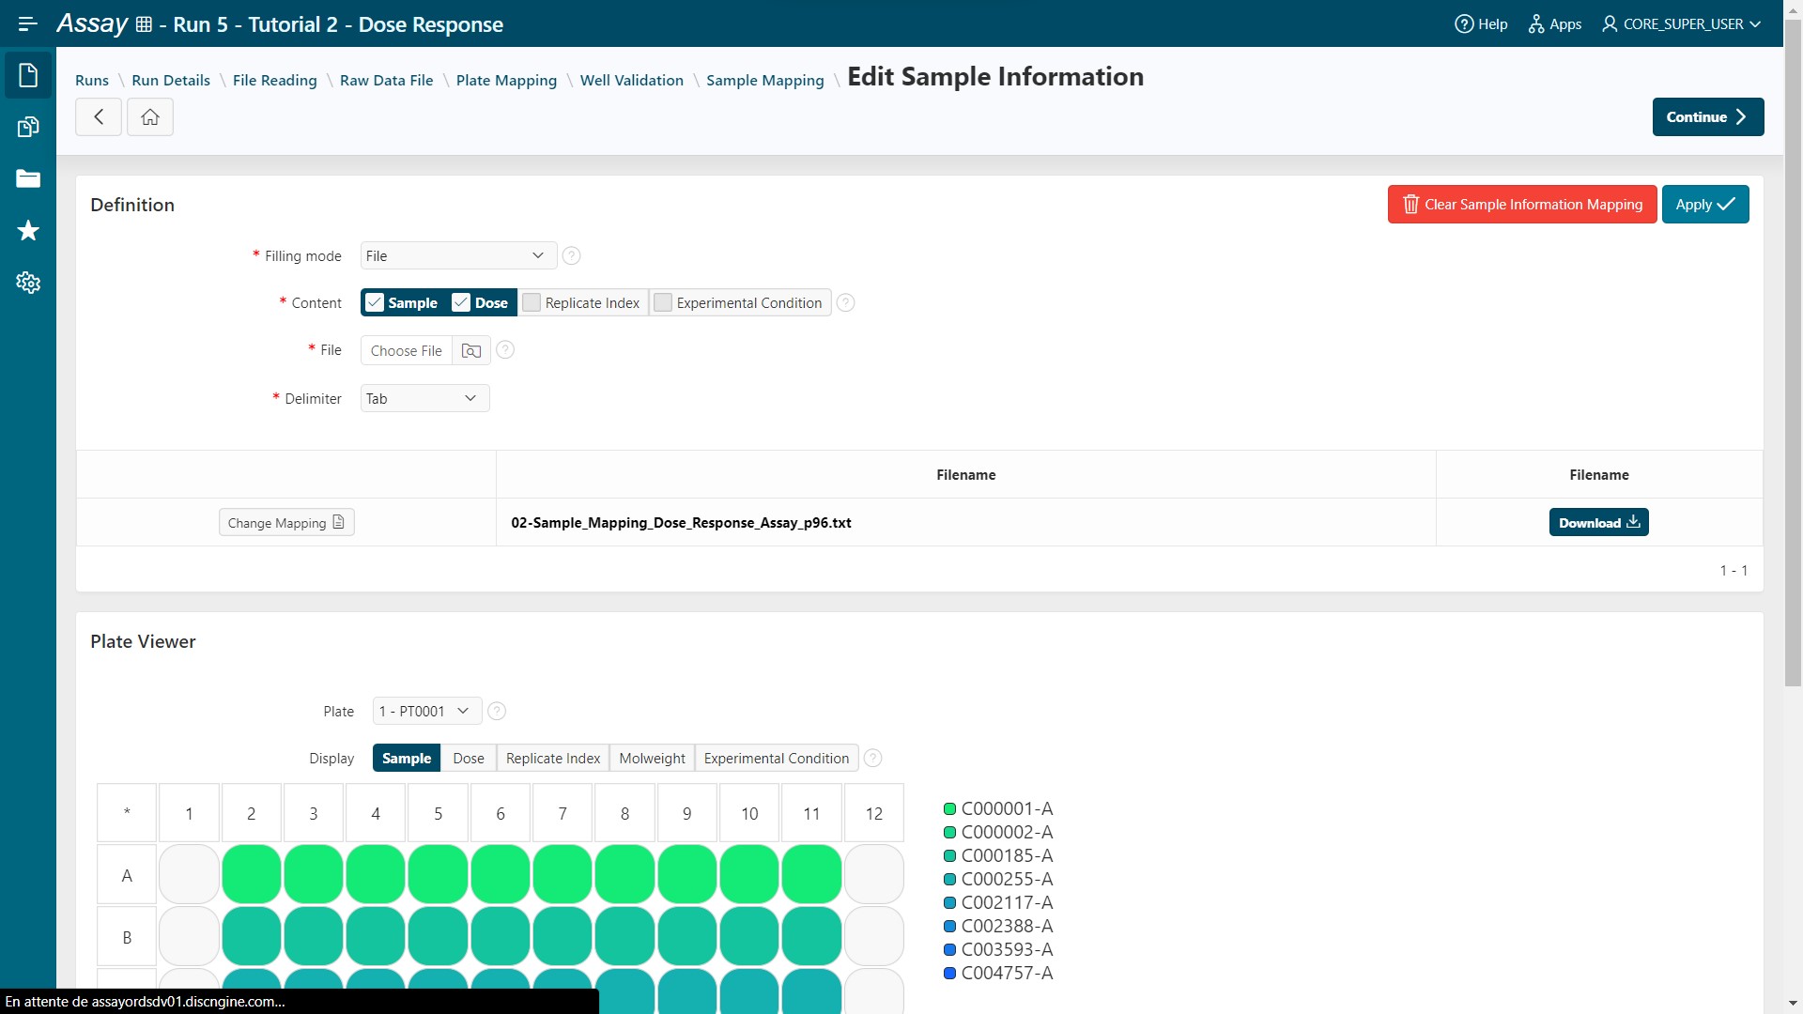The image size is (1803, 1014).
Task: Open the Plate selector dropdown
Action: pyautogui.click(x=427, y=711)
